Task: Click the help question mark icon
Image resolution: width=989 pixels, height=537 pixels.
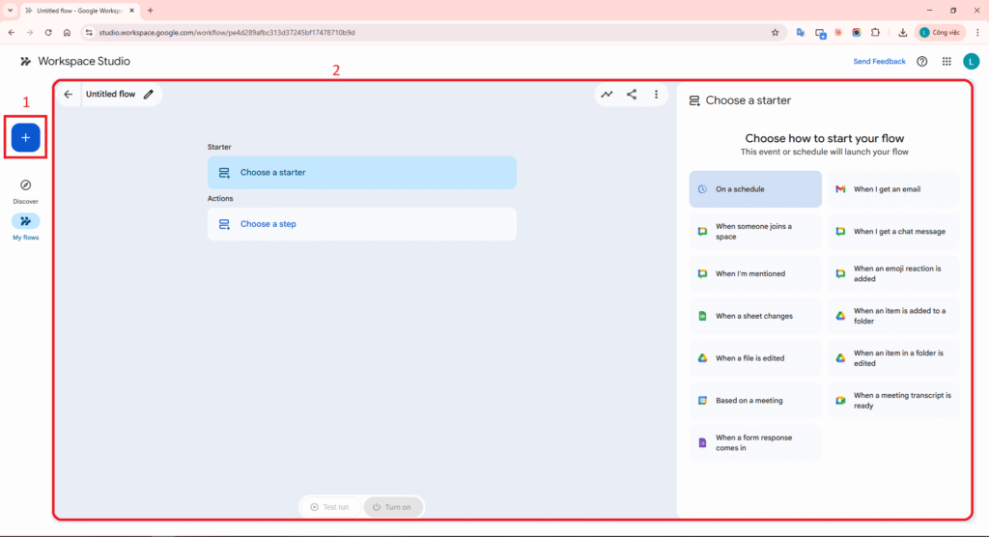Action: 922,62
